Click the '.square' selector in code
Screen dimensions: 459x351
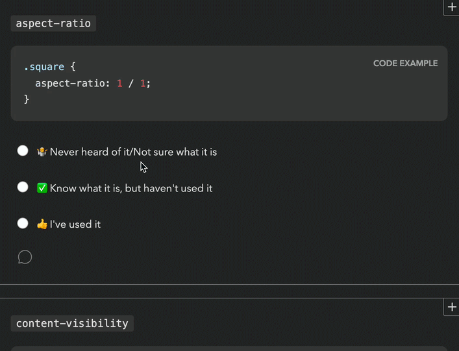pyautogui.click(x=43, y=67)
